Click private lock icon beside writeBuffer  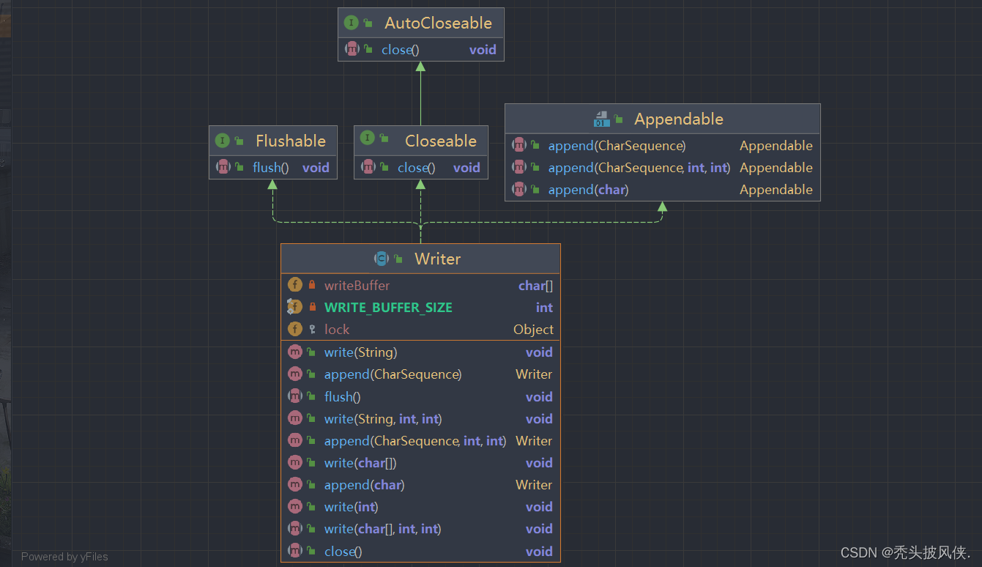click(312, 285)
